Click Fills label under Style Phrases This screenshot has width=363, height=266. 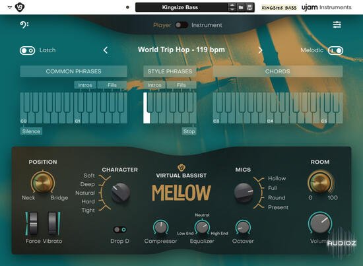coord(181,85)
